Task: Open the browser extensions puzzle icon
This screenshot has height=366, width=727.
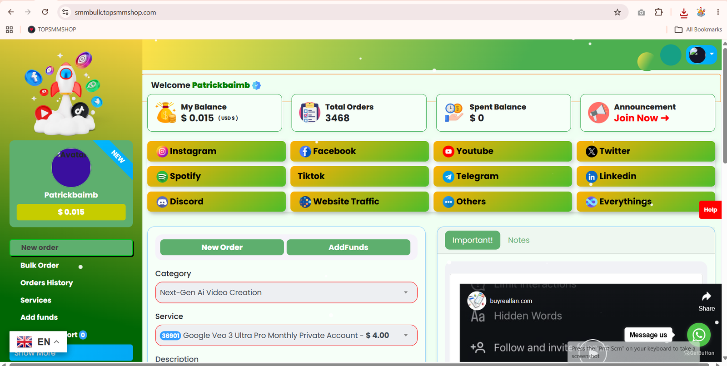Action: (x=659, y=12)
